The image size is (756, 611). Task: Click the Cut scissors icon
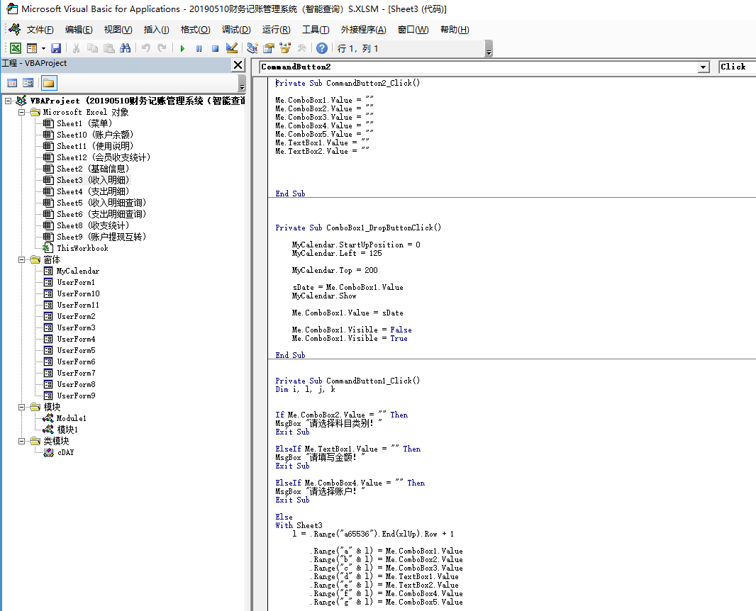click(76, 48)
